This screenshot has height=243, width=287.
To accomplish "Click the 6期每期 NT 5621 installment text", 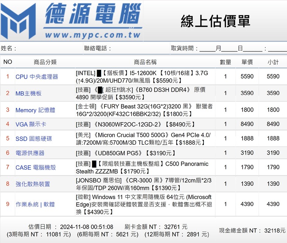I will click(108, 234).
